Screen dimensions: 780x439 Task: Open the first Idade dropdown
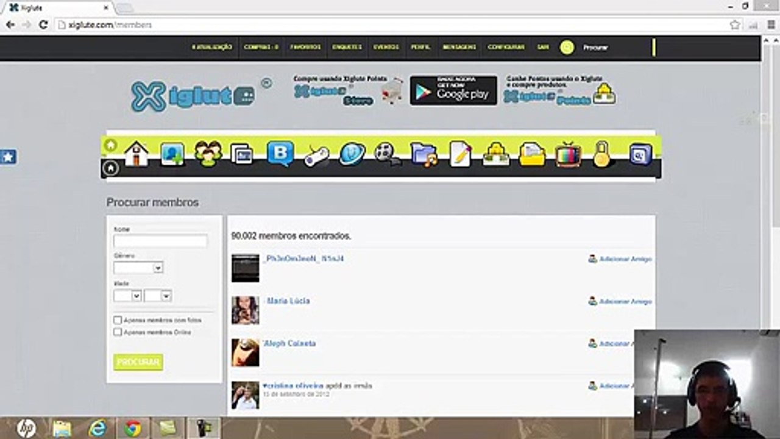(x=127, y=296)
